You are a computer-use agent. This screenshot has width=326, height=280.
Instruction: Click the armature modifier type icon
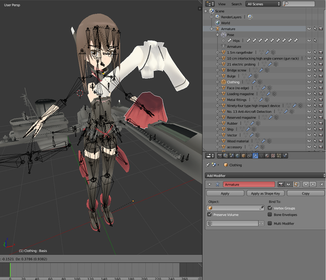(x=218, y=184)
